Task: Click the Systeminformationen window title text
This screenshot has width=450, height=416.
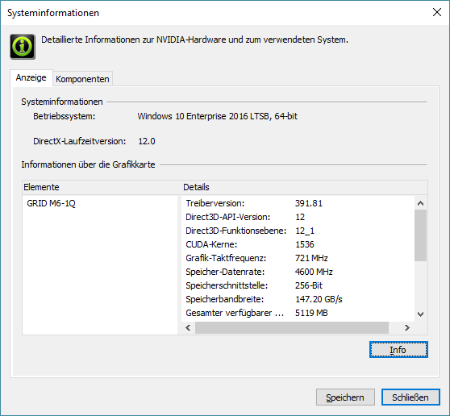Action: pos(53,13)
